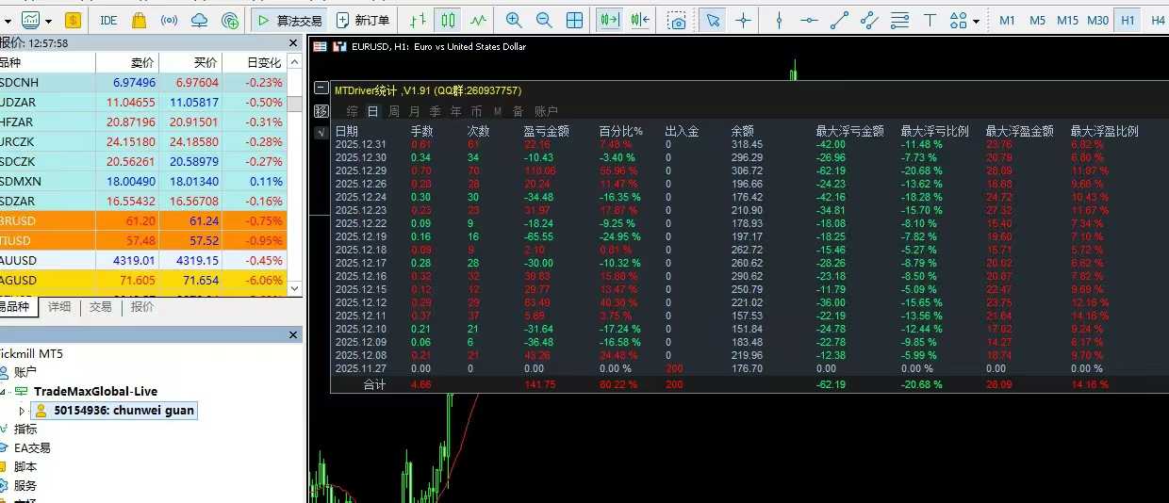The height and width of the screenshot is (503, 1169).
Task: Toggle the √ checkbox beside 日期 header
Action: [x=321, y=132]
